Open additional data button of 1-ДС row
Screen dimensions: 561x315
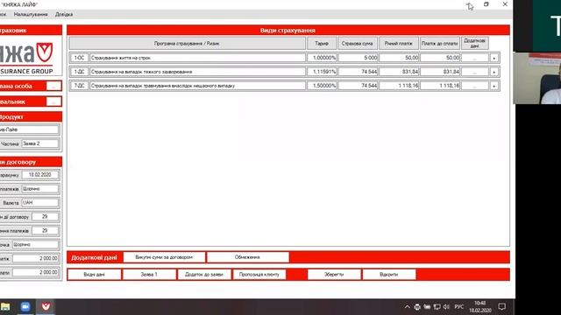475,72
